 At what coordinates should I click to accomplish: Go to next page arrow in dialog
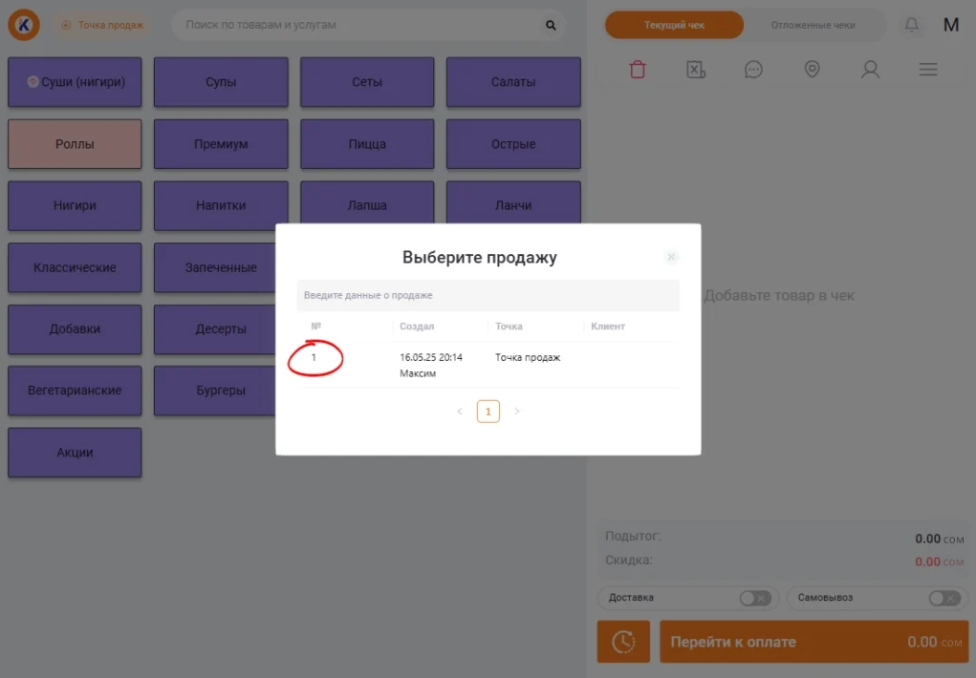click(x=517, y=412)
